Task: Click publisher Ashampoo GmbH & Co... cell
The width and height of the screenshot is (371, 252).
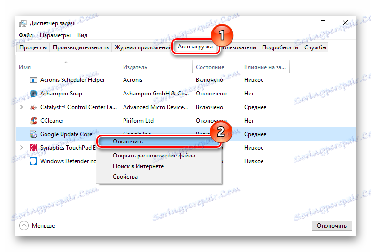Action: (x=156, y=94)
